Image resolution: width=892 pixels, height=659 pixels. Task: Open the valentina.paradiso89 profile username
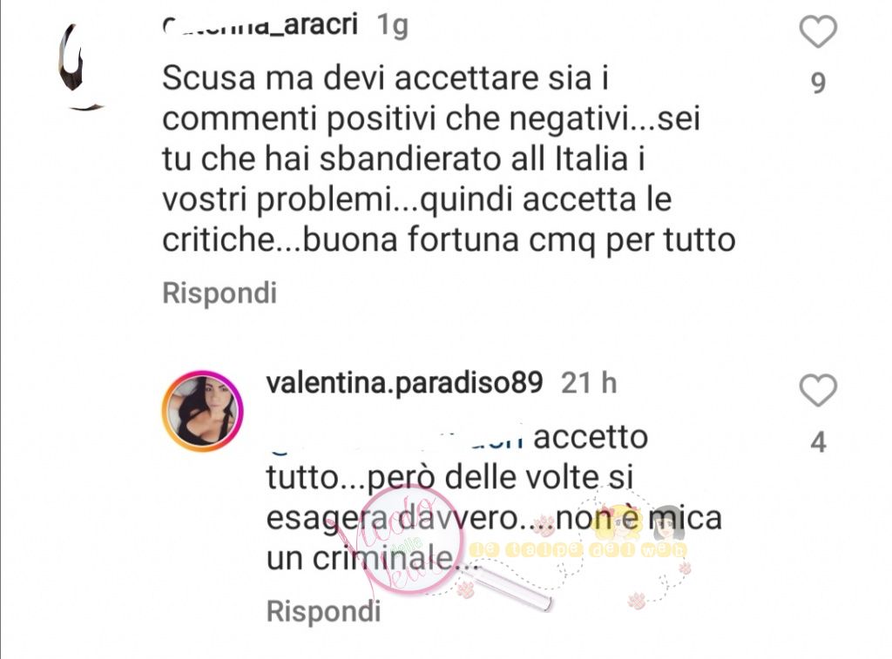[404, 383]
